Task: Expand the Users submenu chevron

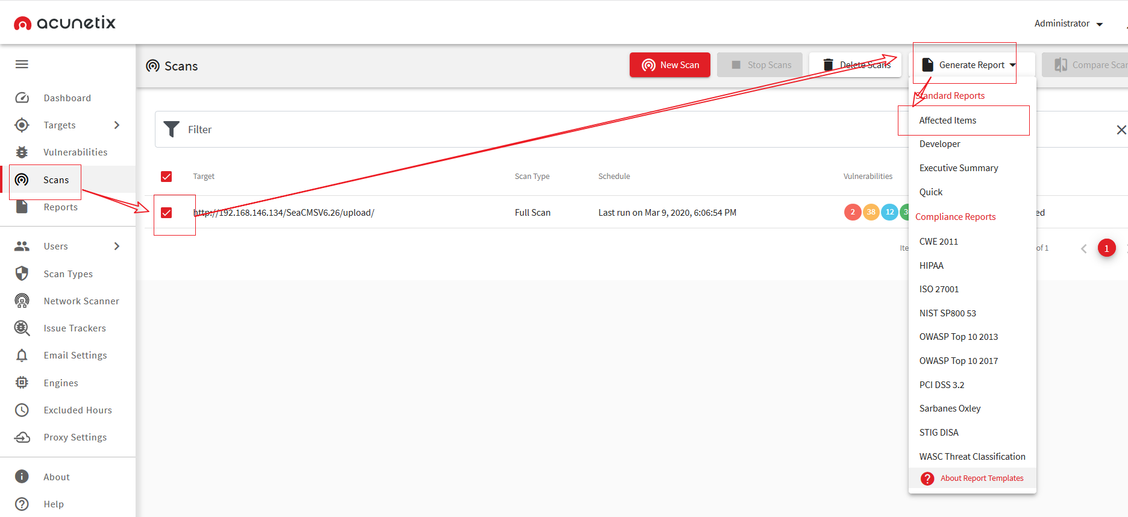Action: [117, 246]
